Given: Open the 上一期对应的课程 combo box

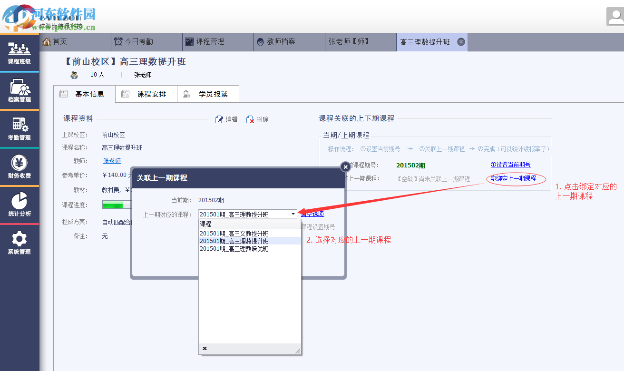Looking at the screenshot, I should (x=248, y=215).
